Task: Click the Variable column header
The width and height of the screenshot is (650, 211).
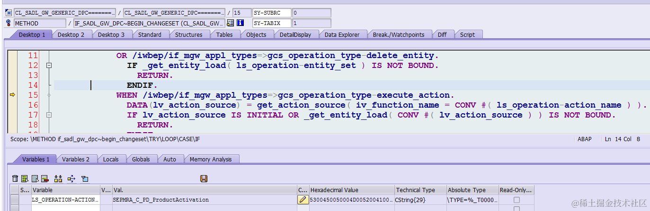Action: tap(66, 190)
